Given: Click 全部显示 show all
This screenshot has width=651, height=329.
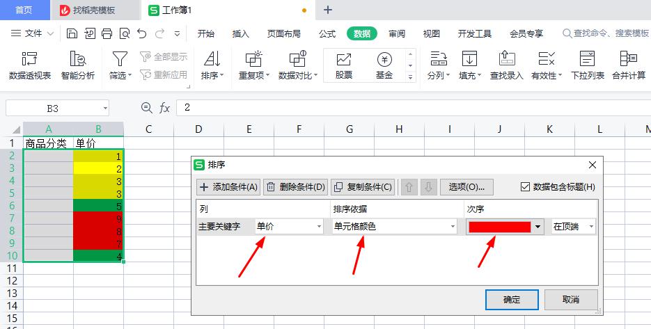Looking at the screenshot, I should pyautogui.click(x=164, y=56).
